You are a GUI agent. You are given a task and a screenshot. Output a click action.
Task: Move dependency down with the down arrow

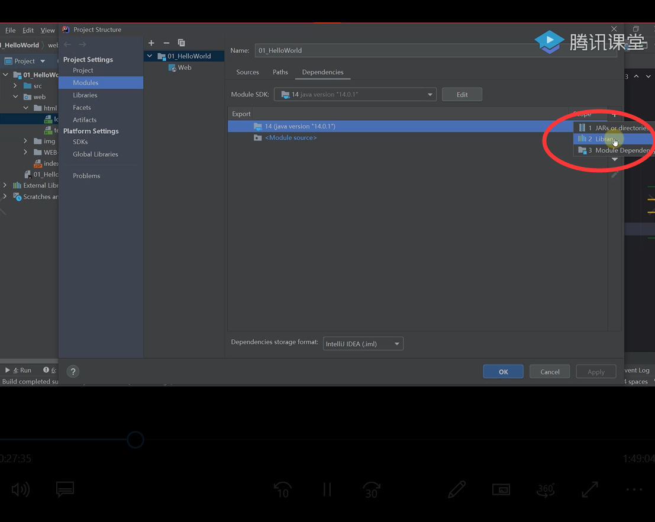pyautogui.click(x=615, y=159)
